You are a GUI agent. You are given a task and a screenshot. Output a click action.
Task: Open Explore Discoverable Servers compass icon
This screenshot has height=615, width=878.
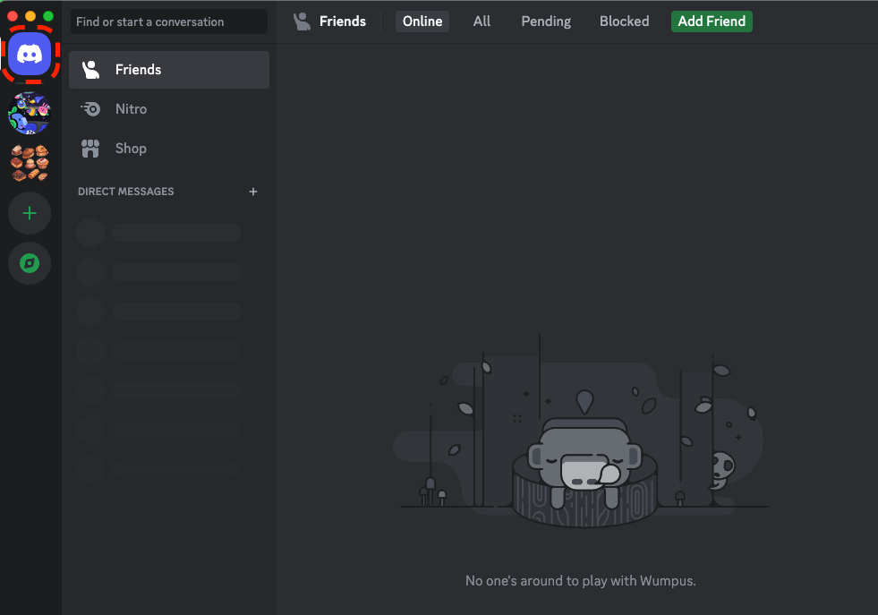point(30,263)
